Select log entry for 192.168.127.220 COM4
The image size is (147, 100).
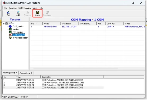[53, 85]
